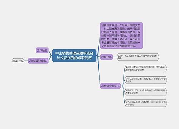Click the 工作经验 node
Screen dimensions: 179x129
pyautogui.click(x=42, y=50)
